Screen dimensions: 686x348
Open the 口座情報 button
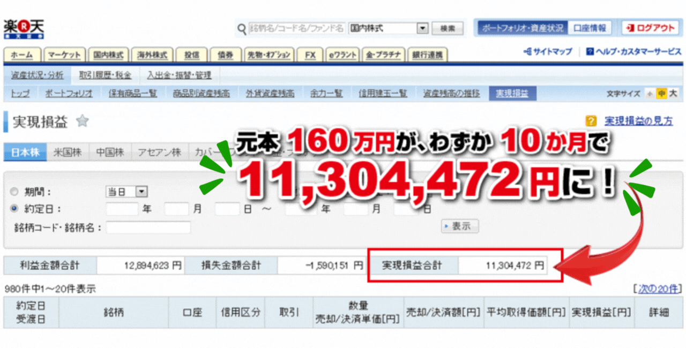point(590,28)
